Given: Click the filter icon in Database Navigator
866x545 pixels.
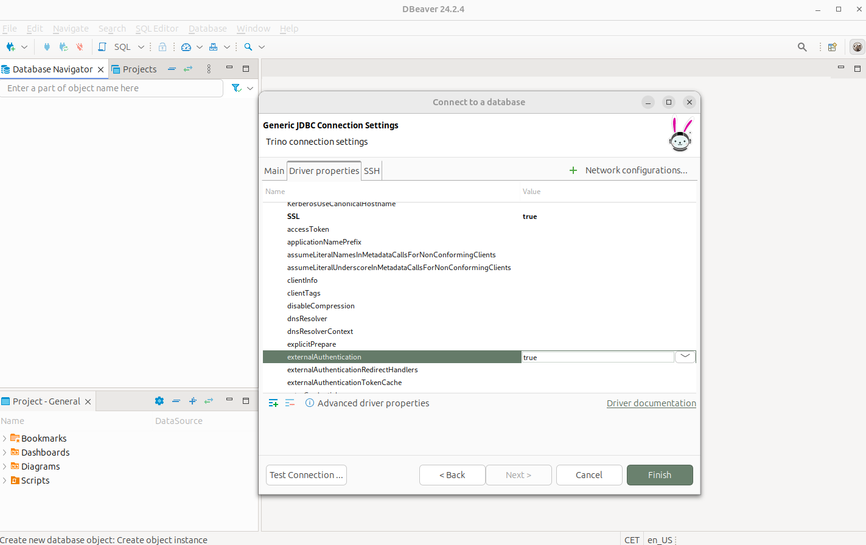Looking at the screenshot, I should coord(237,88).
